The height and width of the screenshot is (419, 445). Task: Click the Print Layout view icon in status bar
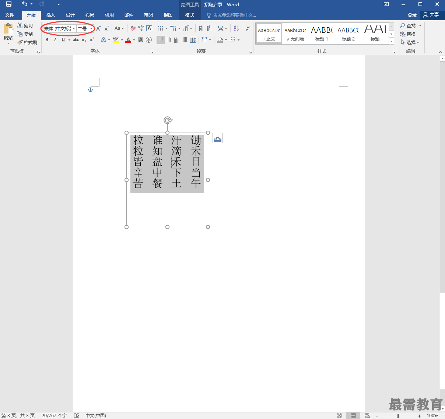(x=353, y=416)
